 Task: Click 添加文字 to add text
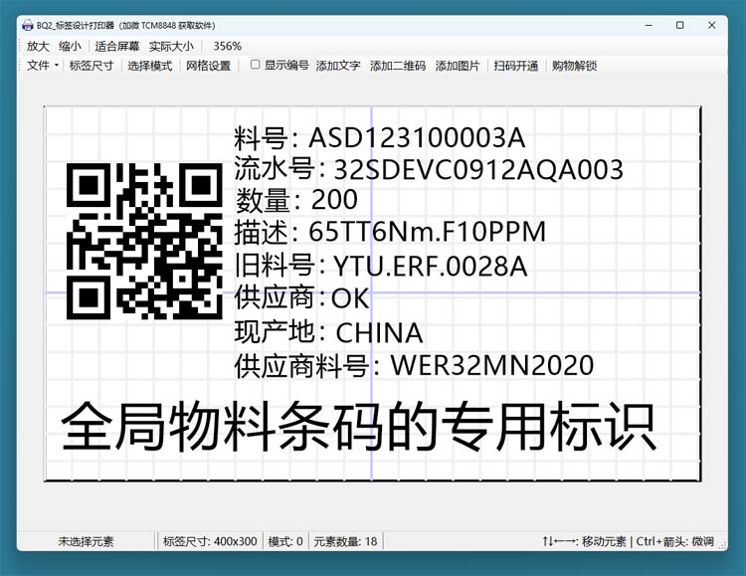click(338, 66)
